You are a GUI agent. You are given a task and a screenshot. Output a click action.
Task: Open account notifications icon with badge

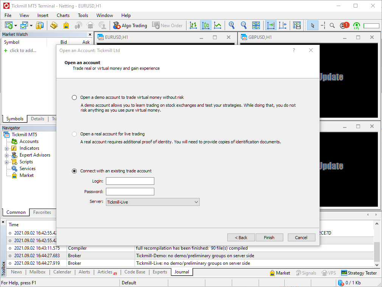(345, 25)
